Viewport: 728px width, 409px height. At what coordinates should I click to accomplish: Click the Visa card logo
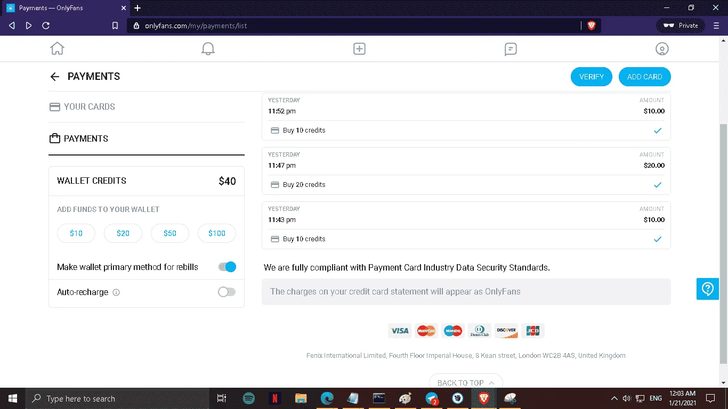400,331
